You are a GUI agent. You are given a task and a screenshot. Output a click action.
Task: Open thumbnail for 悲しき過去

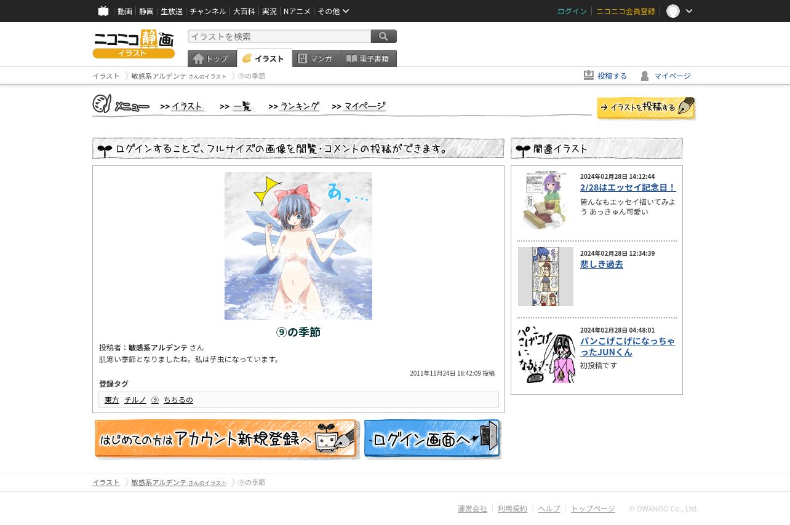click(546, 277)
